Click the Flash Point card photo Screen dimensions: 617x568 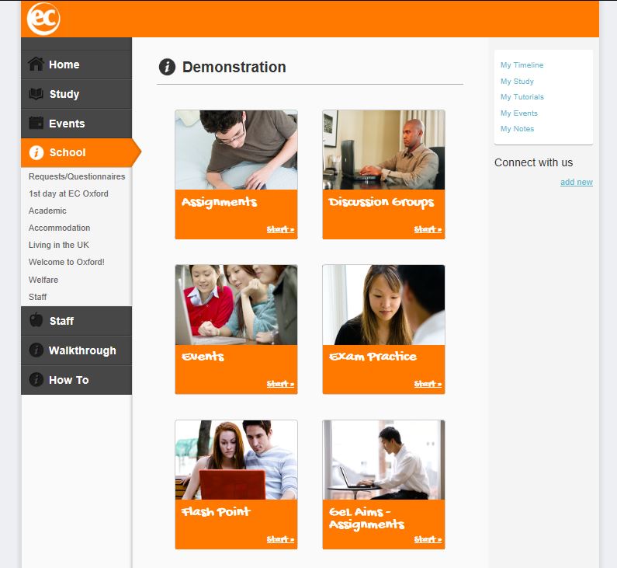click(x=236, y=460)
